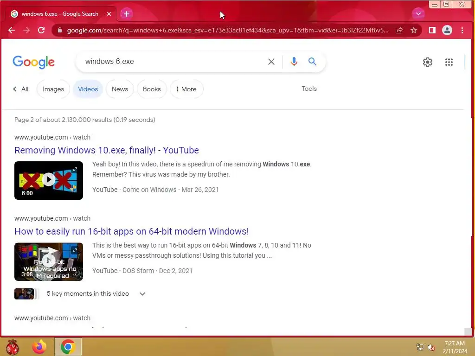Screen dimensions: 475x356
Task: Switch to the News filter
Action: click(120, 89)
